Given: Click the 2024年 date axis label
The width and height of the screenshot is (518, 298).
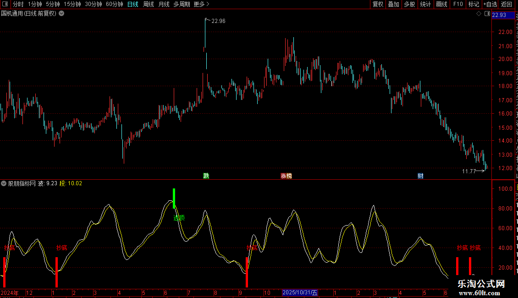Looking at the screenshot, I should (x=10, y=292).
